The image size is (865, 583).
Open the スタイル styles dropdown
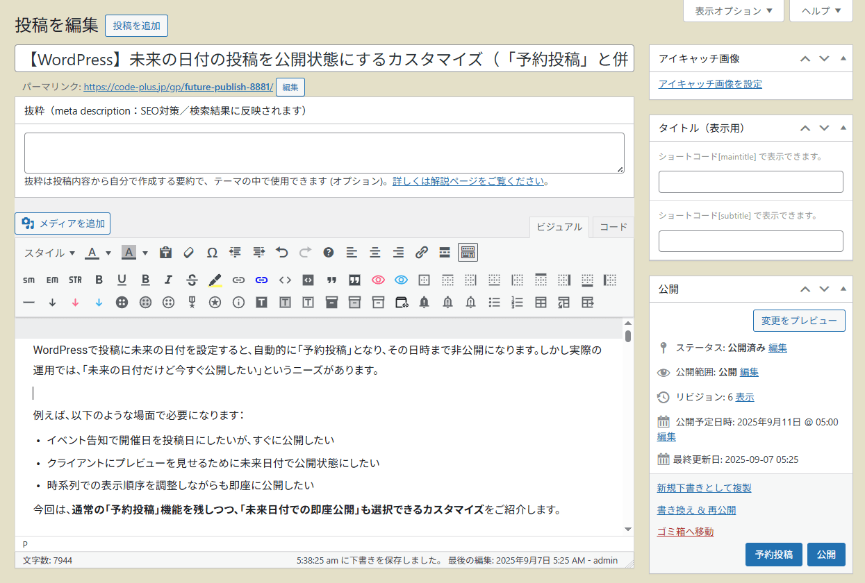pos(49,253)
